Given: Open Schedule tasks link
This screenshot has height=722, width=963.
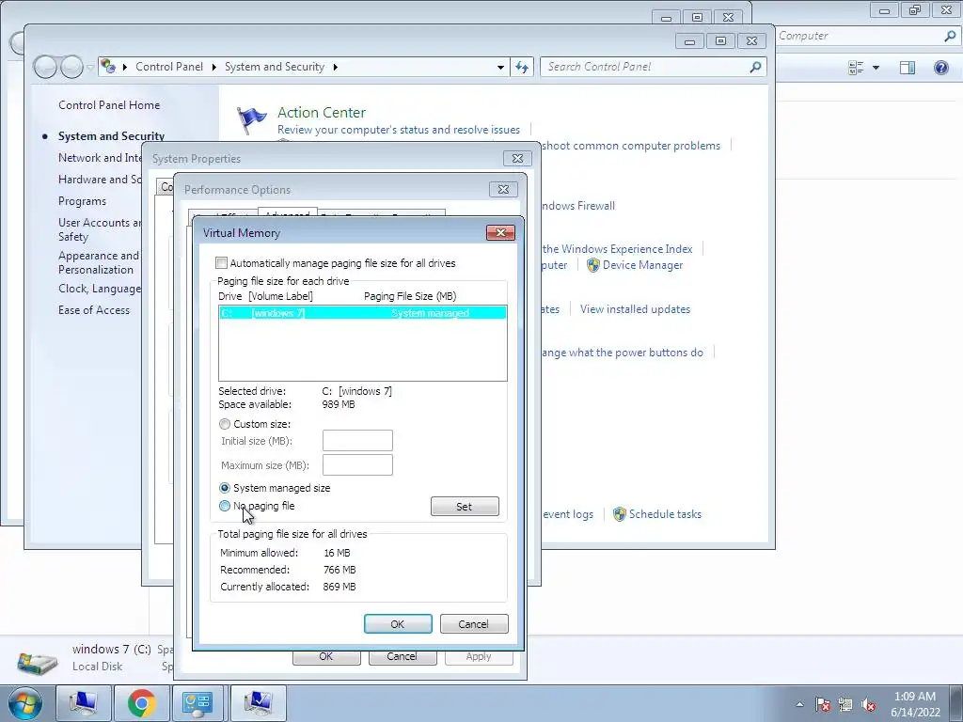Looking at the screenshot, I should coord(665,514).
